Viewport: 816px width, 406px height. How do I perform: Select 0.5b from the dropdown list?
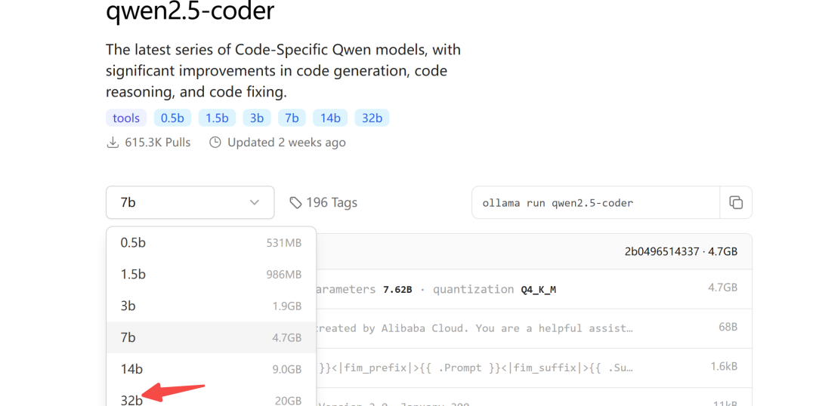point(212,243)
